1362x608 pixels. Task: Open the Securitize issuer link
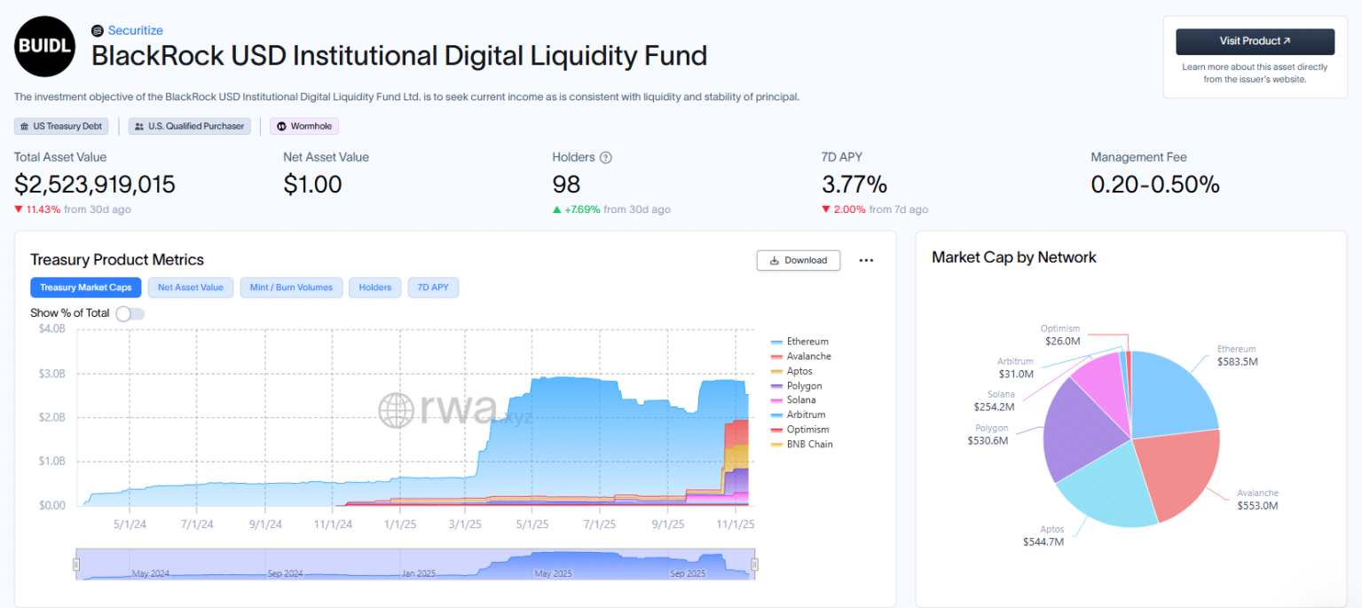[x=135, y=30]
